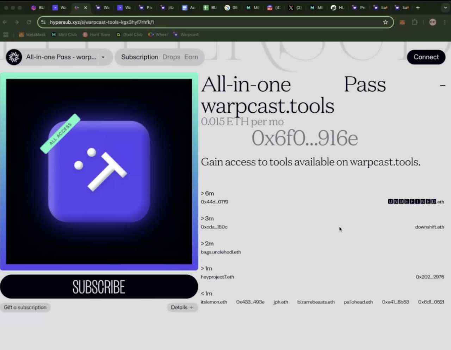
Task: Switch to the jitz tab
Action: 167,7
